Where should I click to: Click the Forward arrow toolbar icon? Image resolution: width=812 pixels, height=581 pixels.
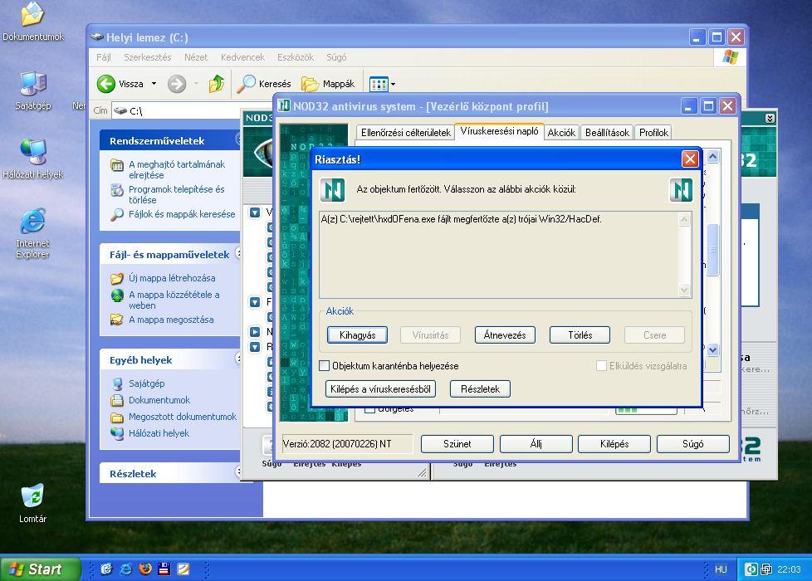[x=177, y=83]
